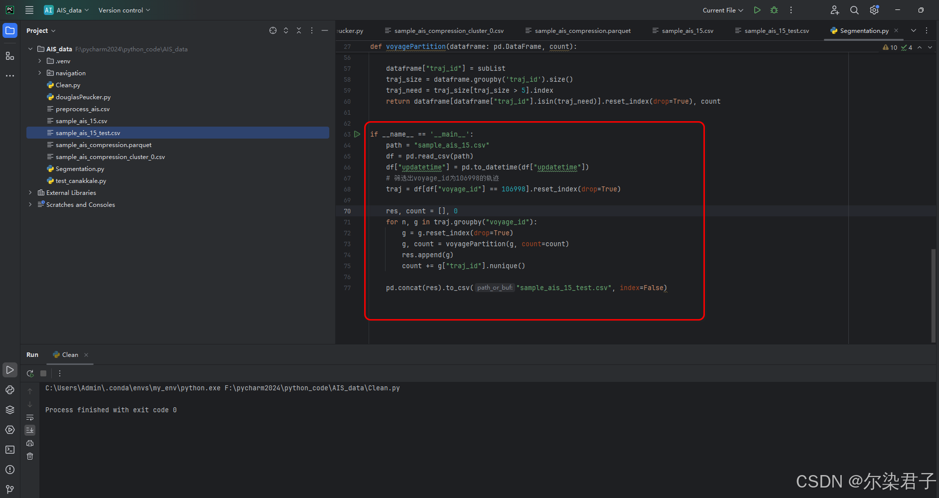
Task: Open preprocess_ais.csv in project tree
Action: click(x=83, y=109)
